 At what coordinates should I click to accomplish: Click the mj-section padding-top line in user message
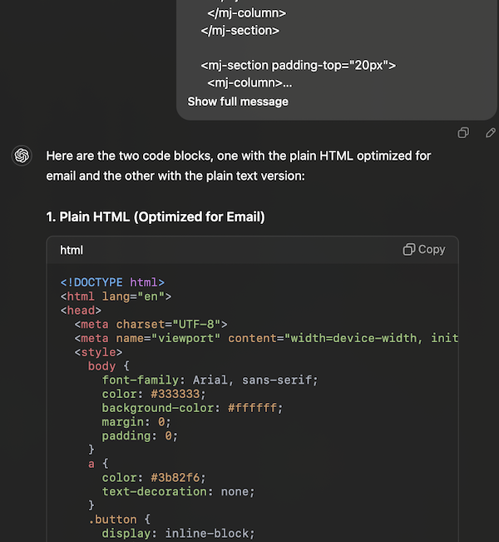[x=299, y=65]
